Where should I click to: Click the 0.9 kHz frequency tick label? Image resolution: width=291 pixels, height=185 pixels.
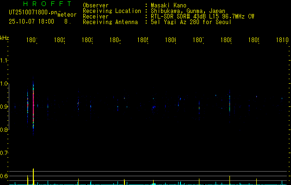(x=4, y=107)
